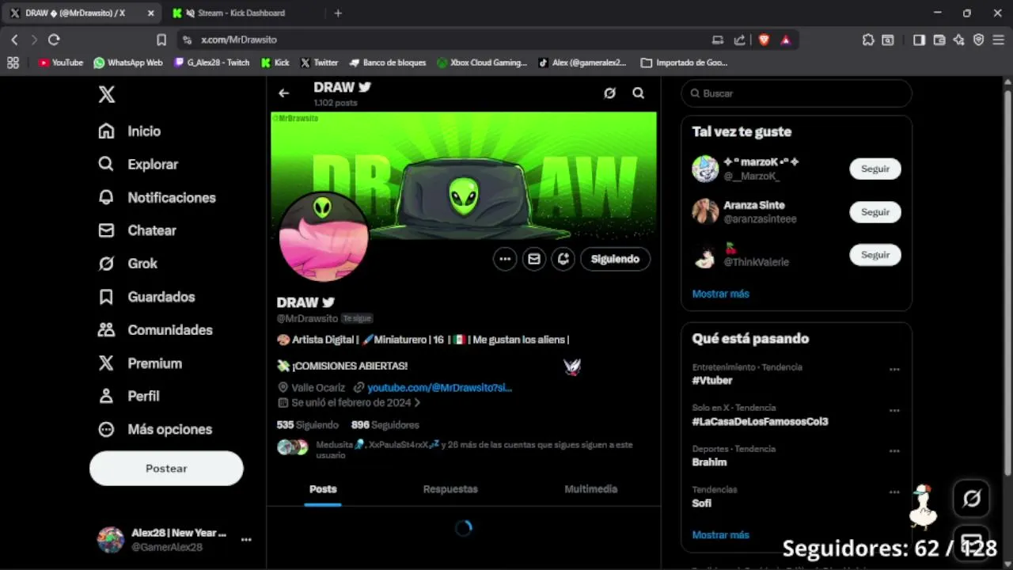The width and height of the screenshot is (1013, 570).
Task: Click the Buscar search field
Action: 796,93
